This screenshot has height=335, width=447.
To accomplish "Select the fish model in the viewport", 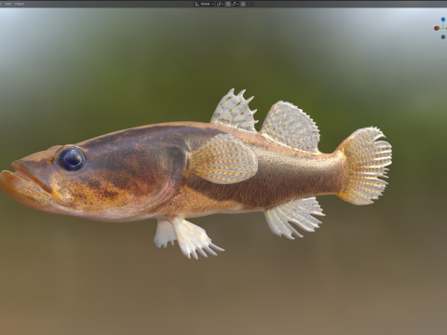I will coord(196,174).
